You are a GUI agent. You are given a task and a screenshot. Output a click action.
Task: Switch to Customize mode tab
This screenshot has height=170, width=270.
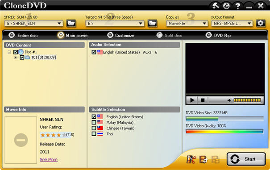click(x=120, y=35)
